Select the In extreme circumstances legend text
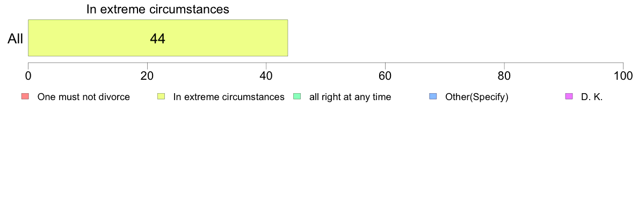The width and height of the screenshot is (638, 197). 229,97
